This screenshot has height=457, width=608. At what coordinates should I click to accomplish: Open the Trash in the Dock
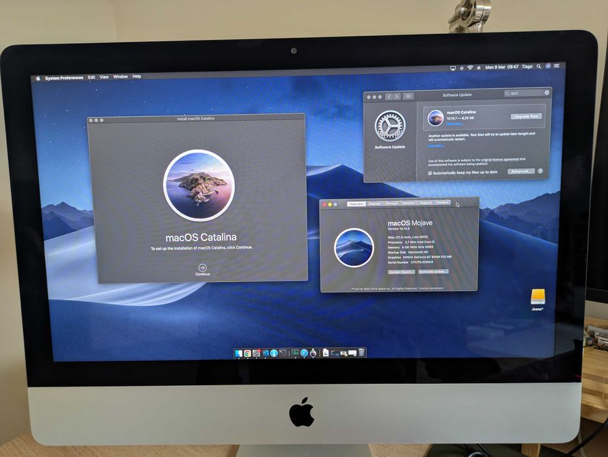(x=361, y=353)
